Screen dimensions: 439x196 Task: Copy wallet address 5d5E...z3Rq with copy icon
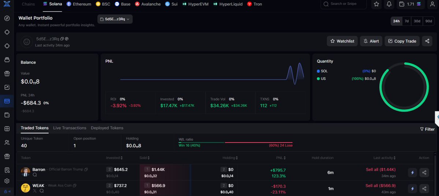tap(62, 39)
